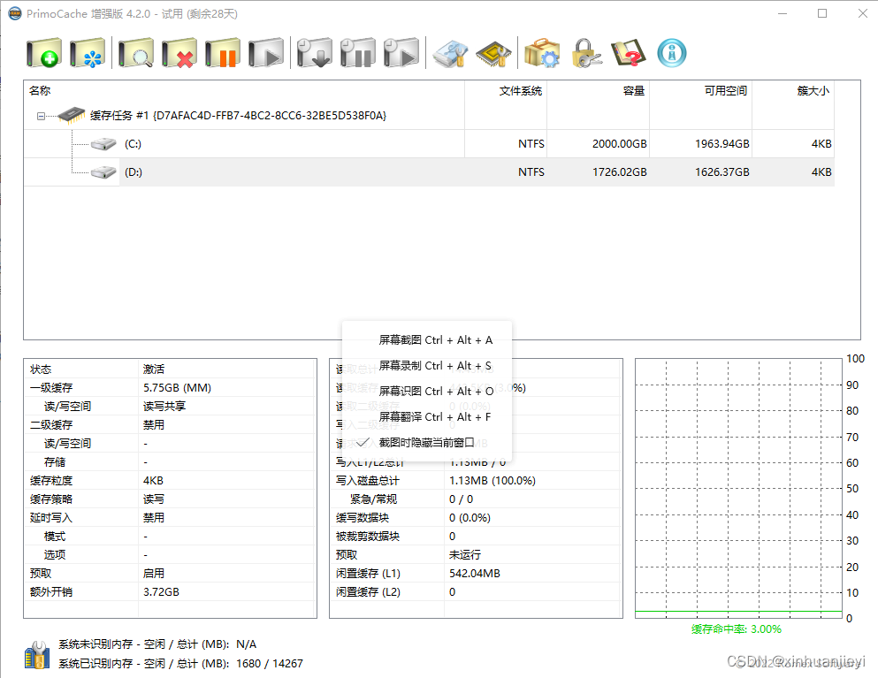
Task: Open help book with question mark icon
Action: tap(629, 53)
